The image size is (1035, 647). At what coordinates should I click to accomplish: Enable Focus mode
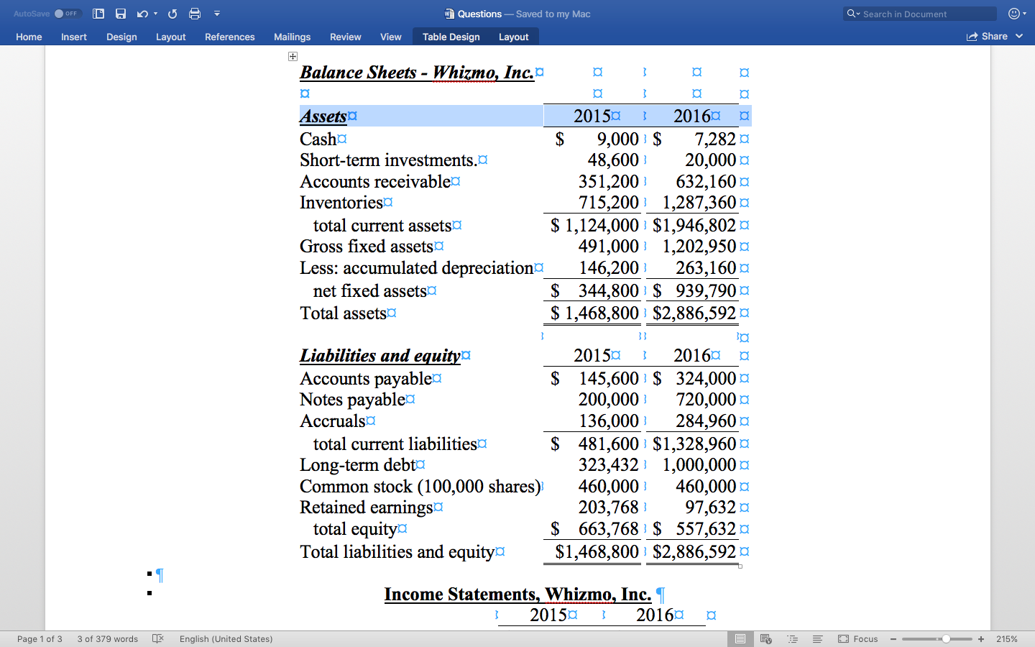857,638
